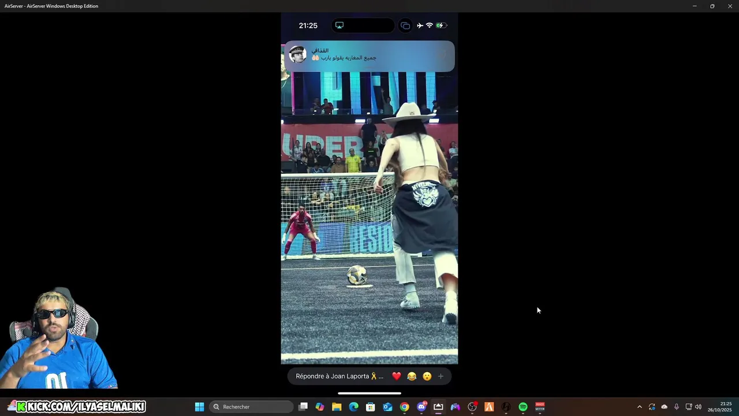Tap the phone home indicator bar
The image size is (739, 416).
369,393
